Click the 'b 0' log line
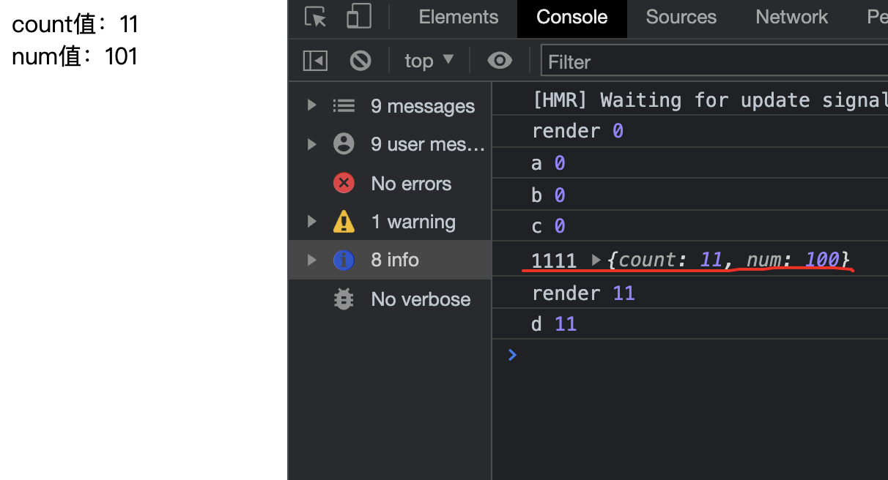 [689, 195]
